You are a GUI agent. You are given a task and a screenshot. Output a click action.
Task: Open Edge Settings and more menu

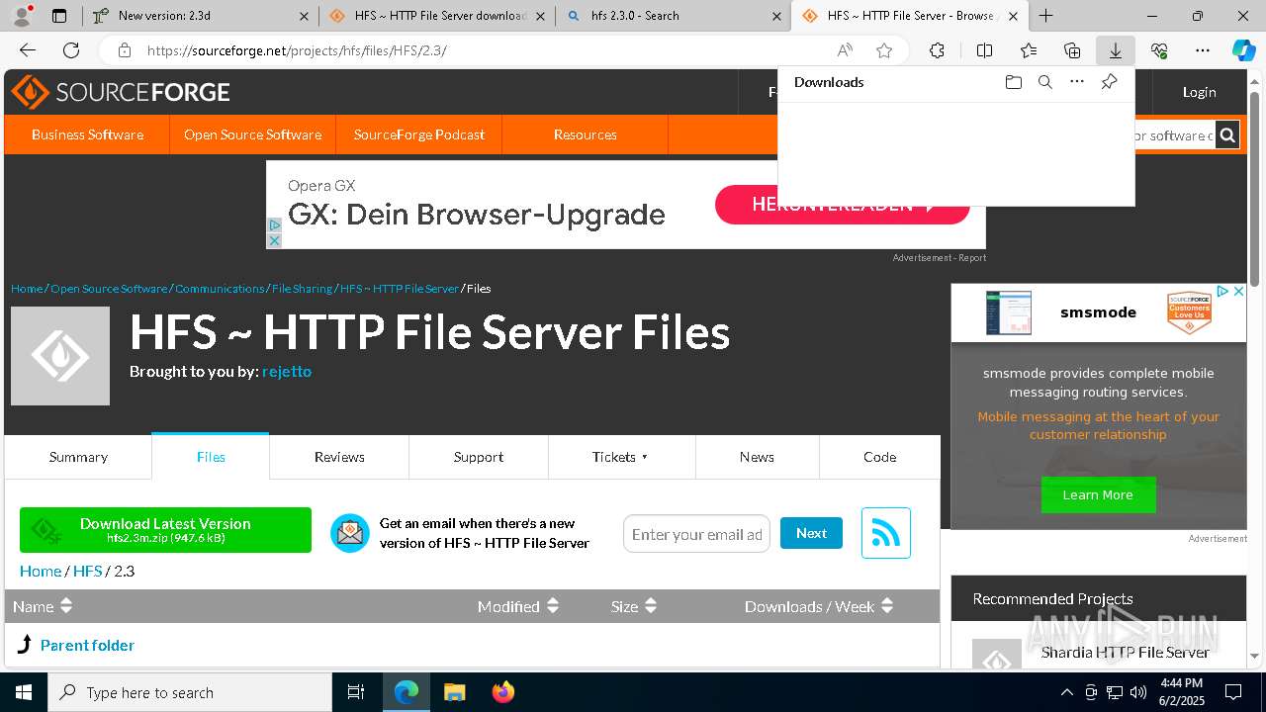click(1203, 50)
